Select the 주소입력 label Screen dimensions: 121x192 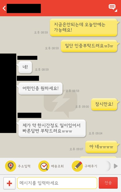click(x=24, y=166)
